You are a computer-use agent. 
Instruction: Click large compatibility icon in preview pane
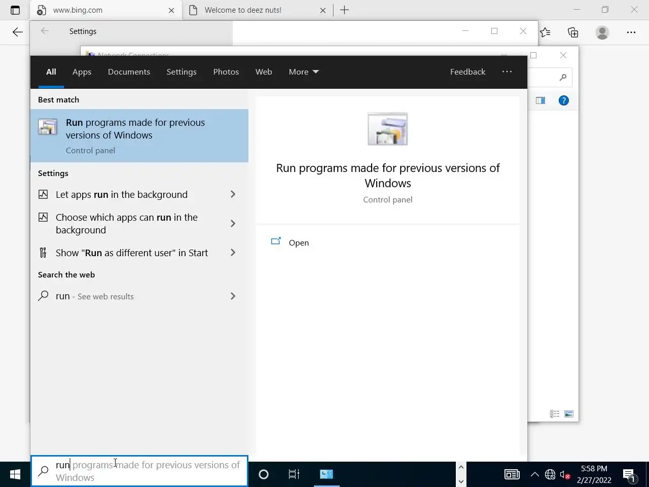point(388,129)
